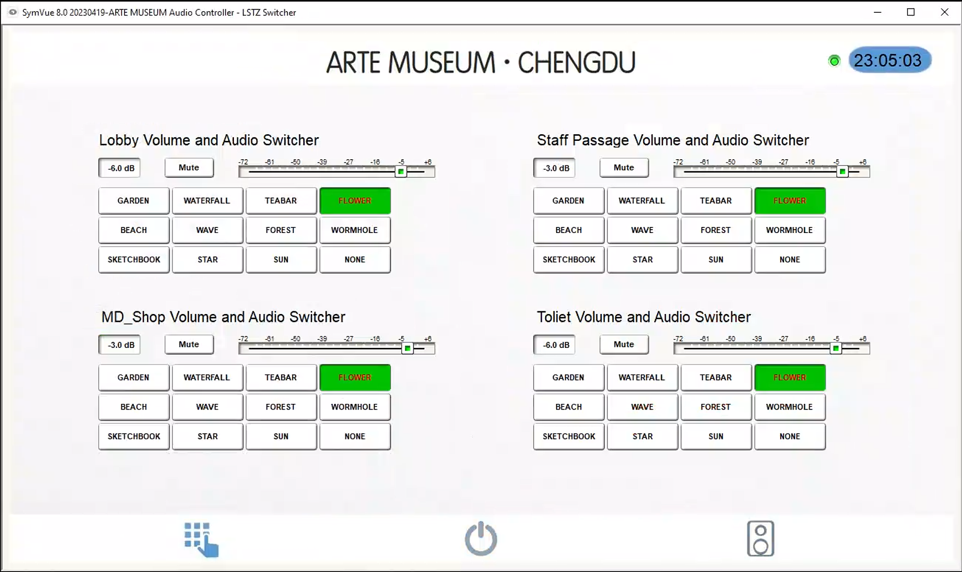This screenshot has height=572, width=962.
Task: Pick SKETCHBOOK in Lobby switcher
Action: click(134, 260)
